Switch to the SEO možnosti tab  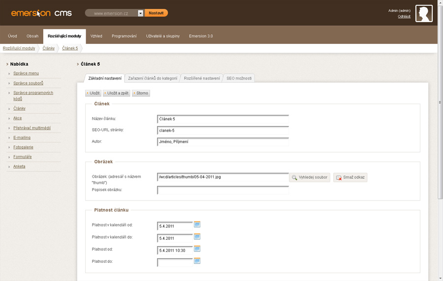(x=239, y=78)
